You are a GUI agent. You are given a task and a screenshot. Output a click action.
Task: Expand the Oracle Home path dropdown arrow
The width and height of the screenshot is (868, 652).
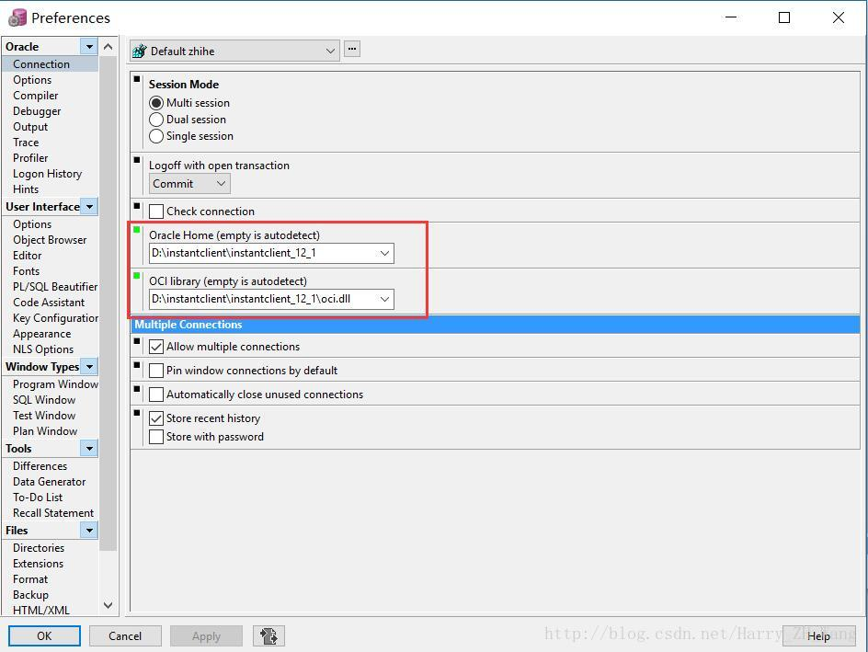point(384,254)
